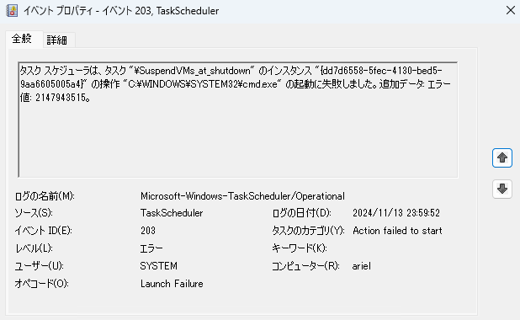520x320 pixels.
Task: Click the SYSTEM user field value
Action: click(158, 266)
